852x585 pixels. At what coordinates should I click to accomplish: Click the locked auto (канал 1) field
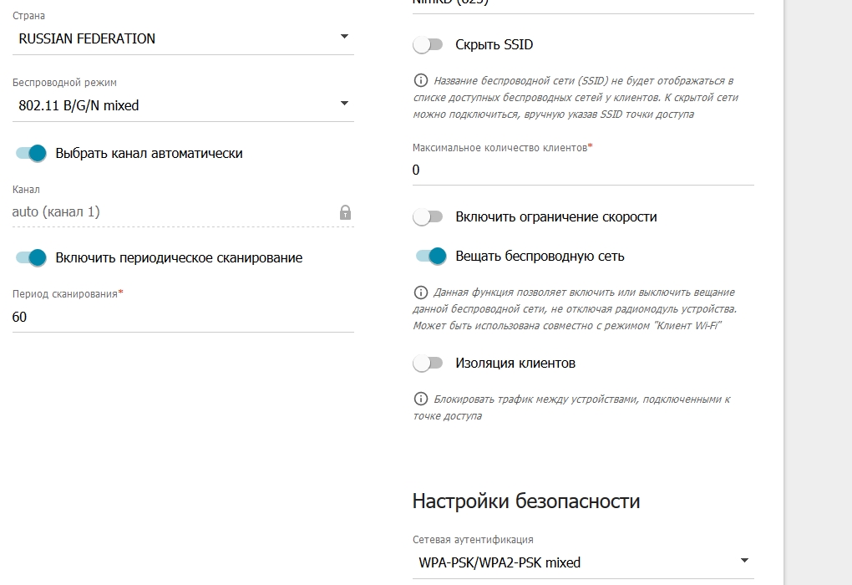[x=167, y=212]
